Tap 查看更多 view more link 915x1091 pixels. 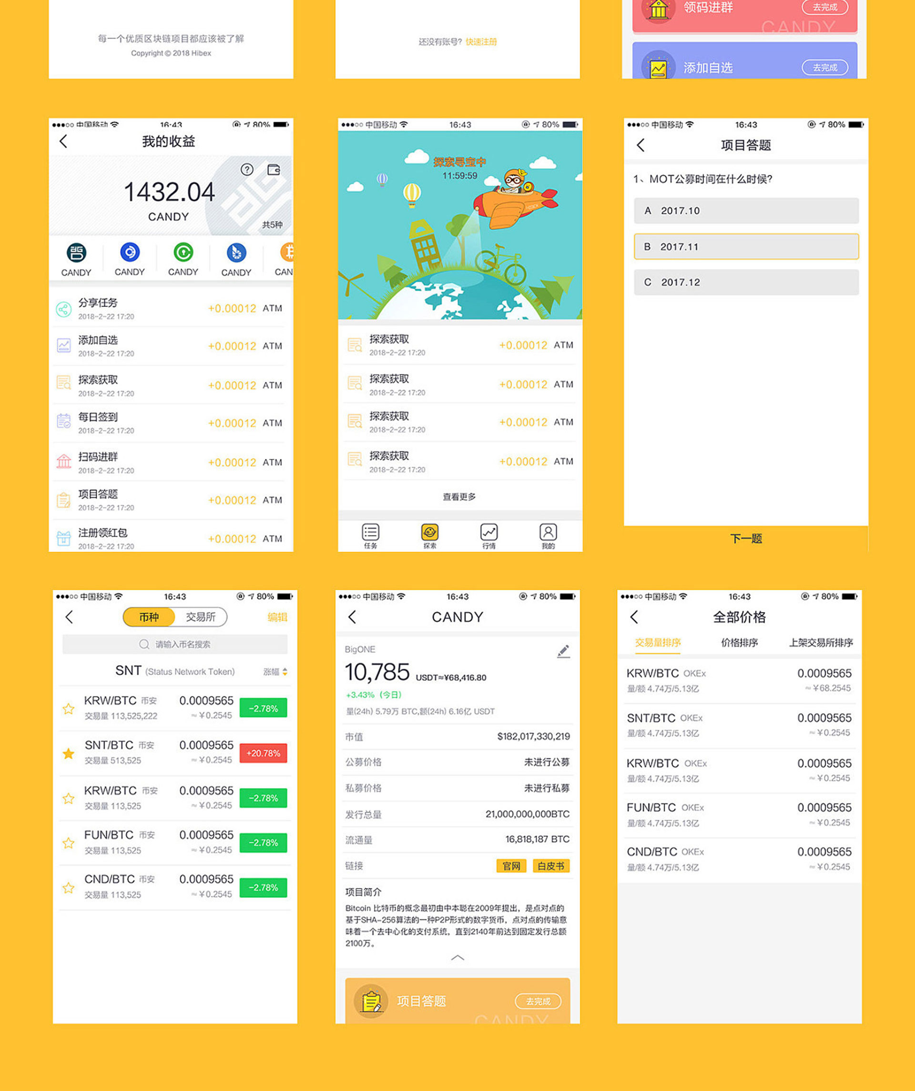click(x=465, y=493)
